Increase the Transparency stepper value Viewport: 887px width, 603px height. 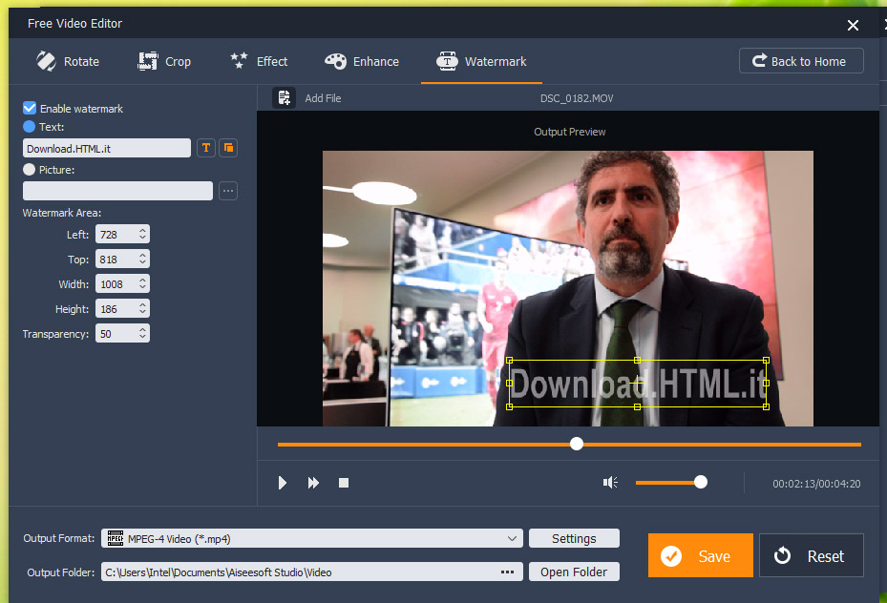(143, 330)
